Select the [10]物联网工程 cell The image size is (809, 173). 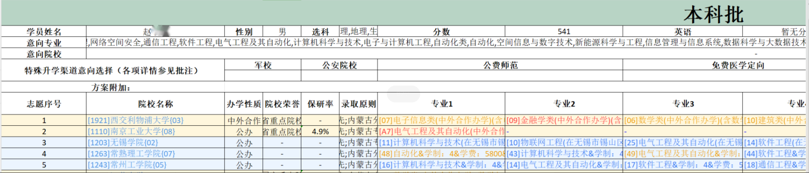pyautogui.click(x=564, y=143)
